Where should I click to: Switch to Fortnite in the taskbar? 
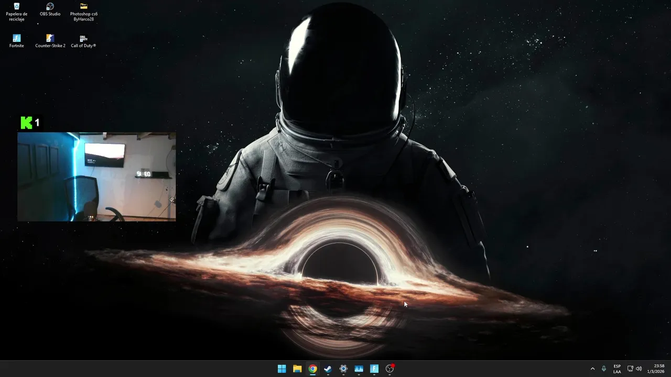point(374,369)
